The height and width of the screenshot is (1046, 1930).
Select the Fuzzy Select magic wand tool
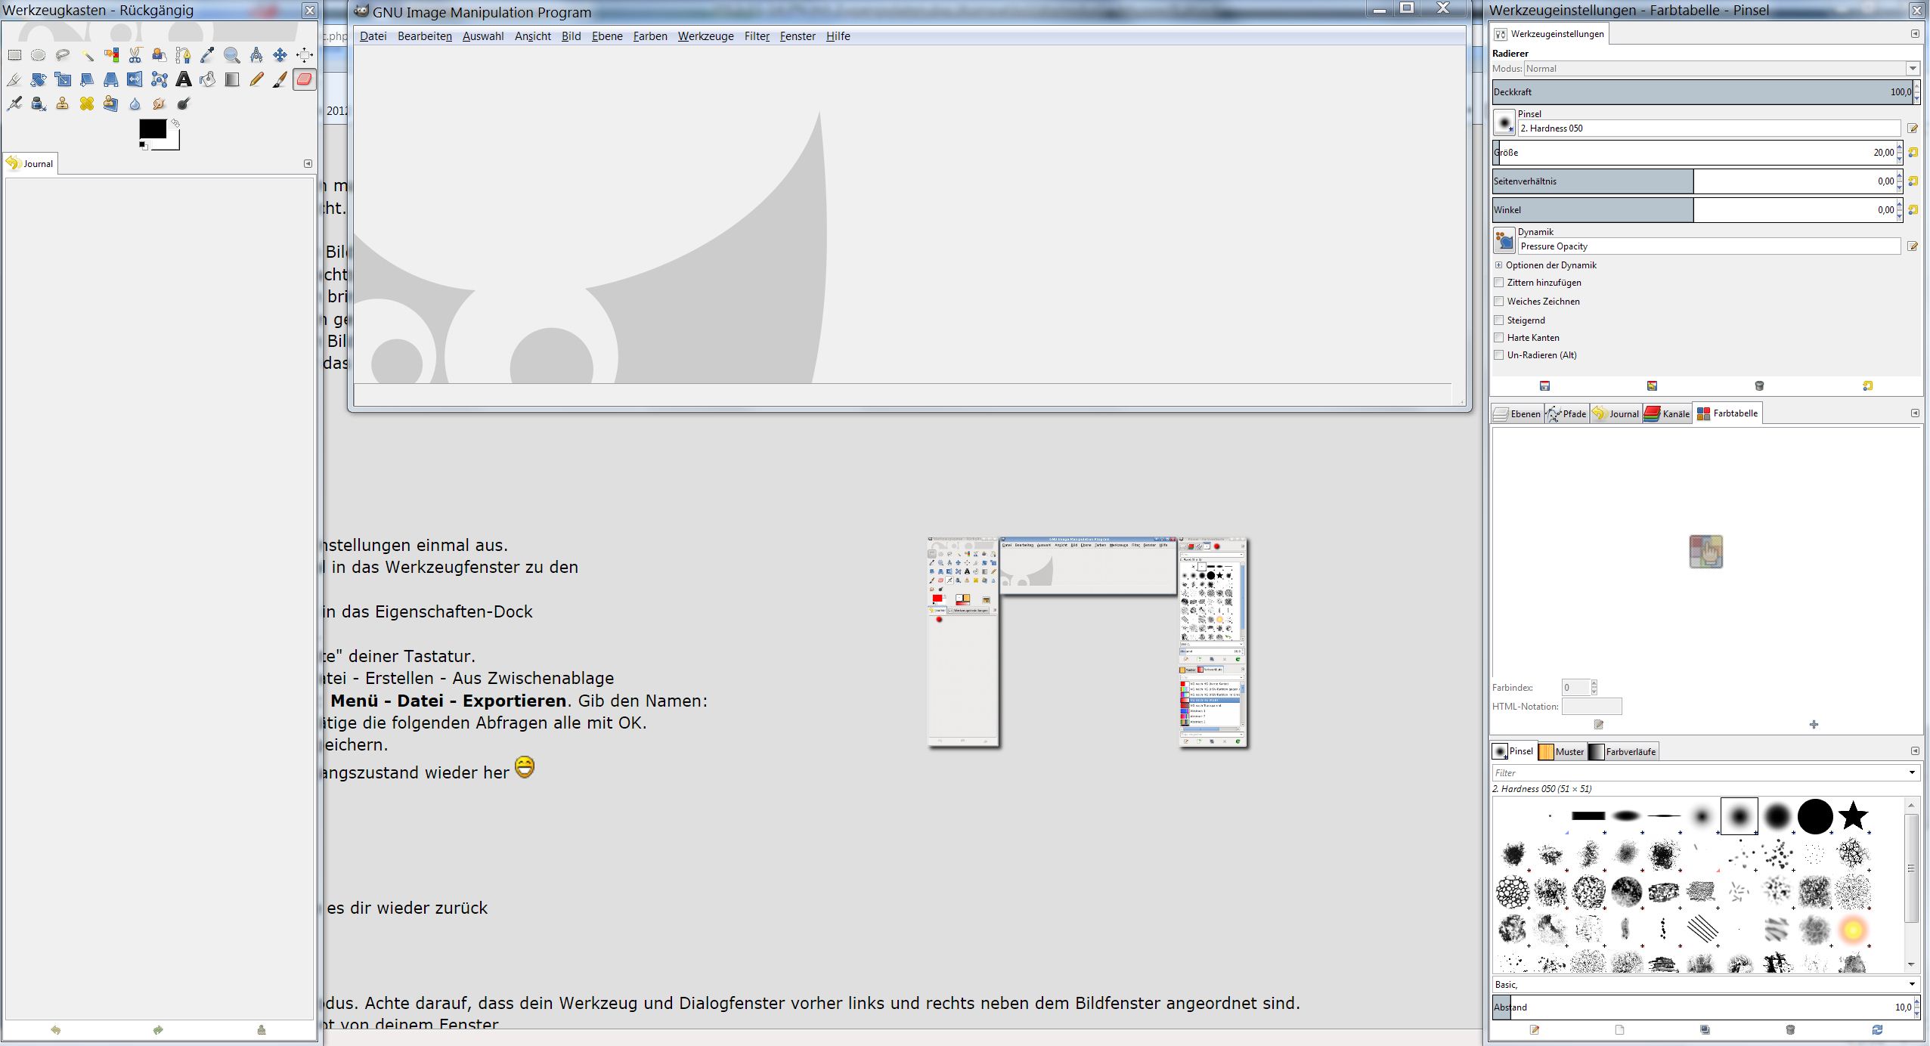(87, 55)
